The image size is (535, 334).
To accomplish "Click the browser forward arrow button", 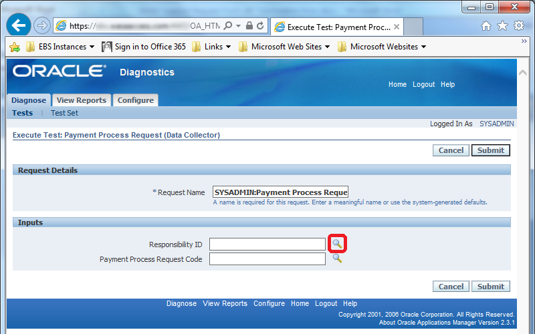I will coord(42,25).
